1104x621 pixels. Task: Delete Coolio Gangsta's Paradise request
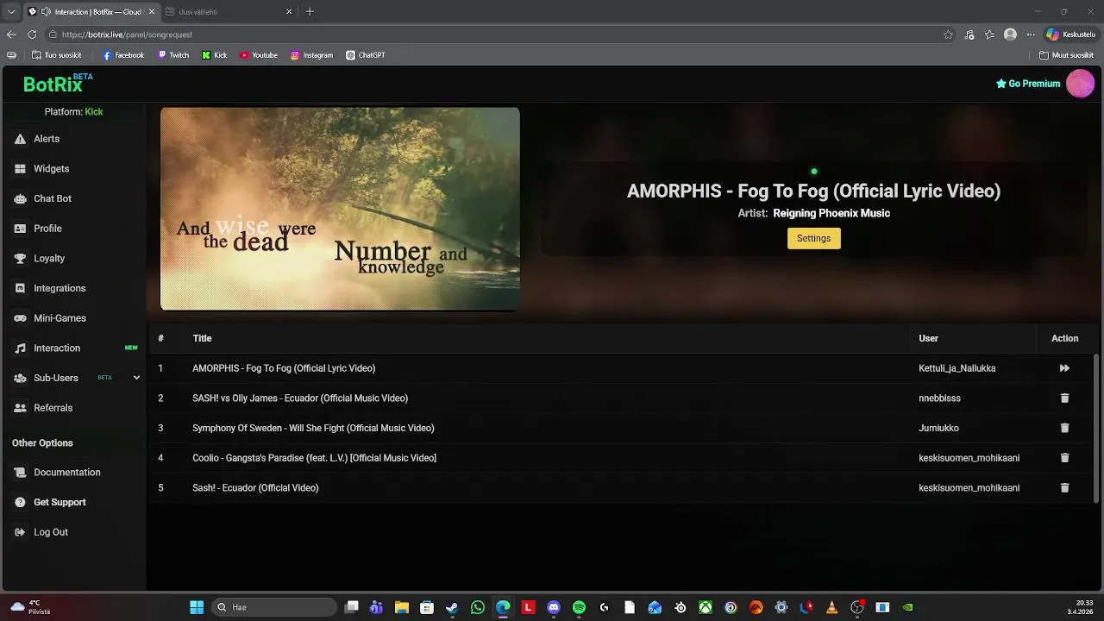(1064, 458)
